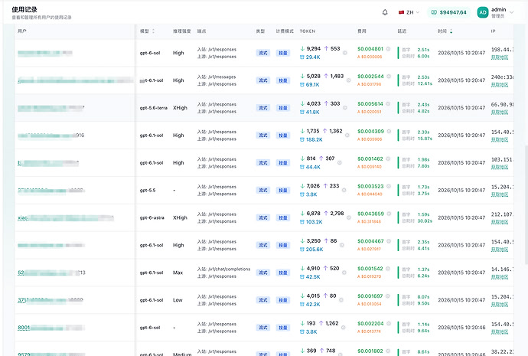Viewport: 528px width, 356px height.
Task: Click the 按量 tag in Max reasoning row
Action: tap(283, 273)
